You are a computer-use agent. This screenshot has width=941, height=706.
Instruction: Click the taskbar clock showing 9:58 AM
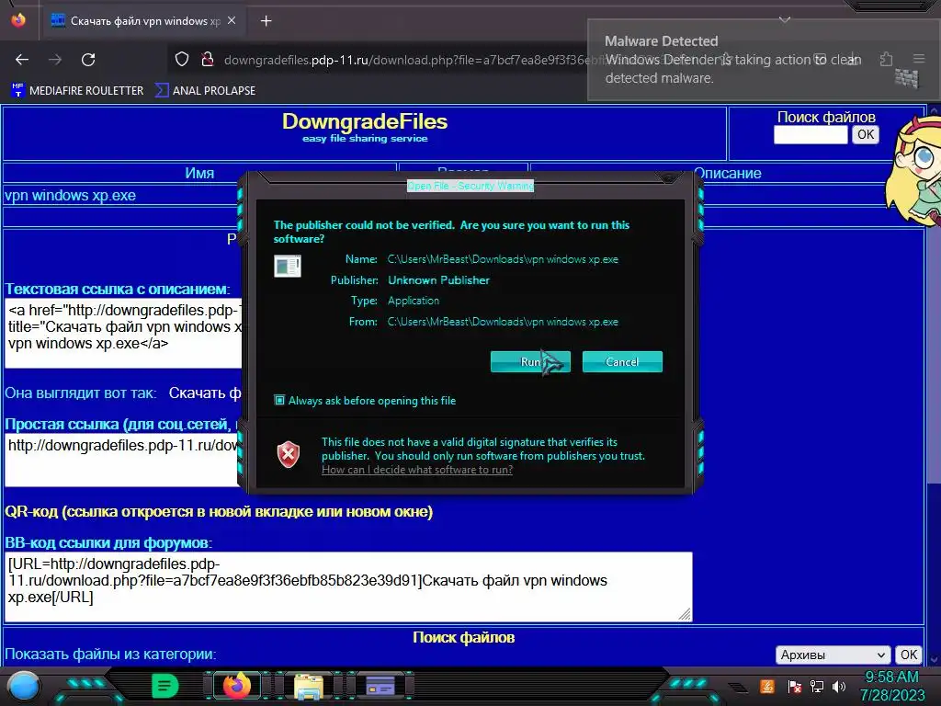(x=891, y=686)
